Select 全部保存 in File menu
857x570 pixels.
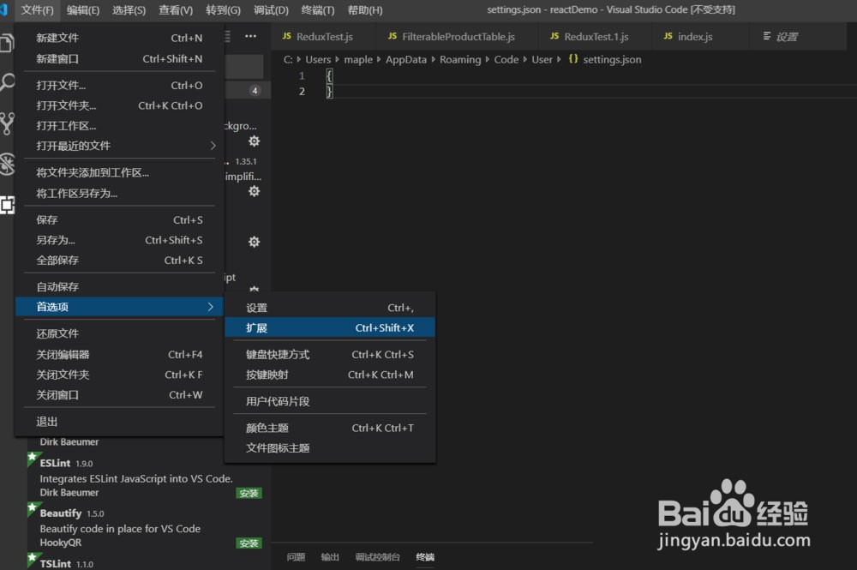120,261
